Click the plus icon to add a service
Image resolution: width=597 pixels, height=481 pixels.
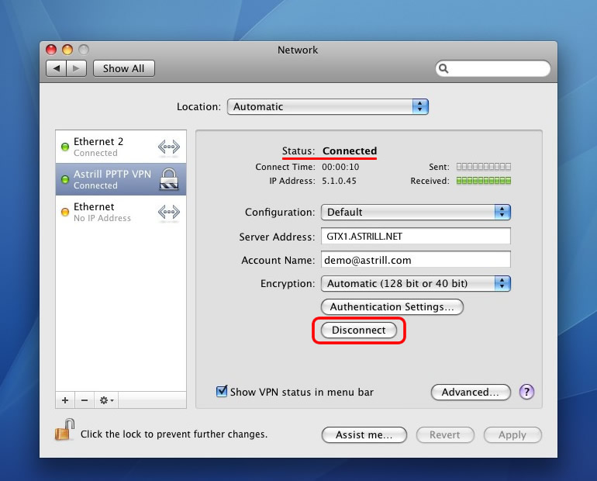pyautogui.click(x=65, y=400)
